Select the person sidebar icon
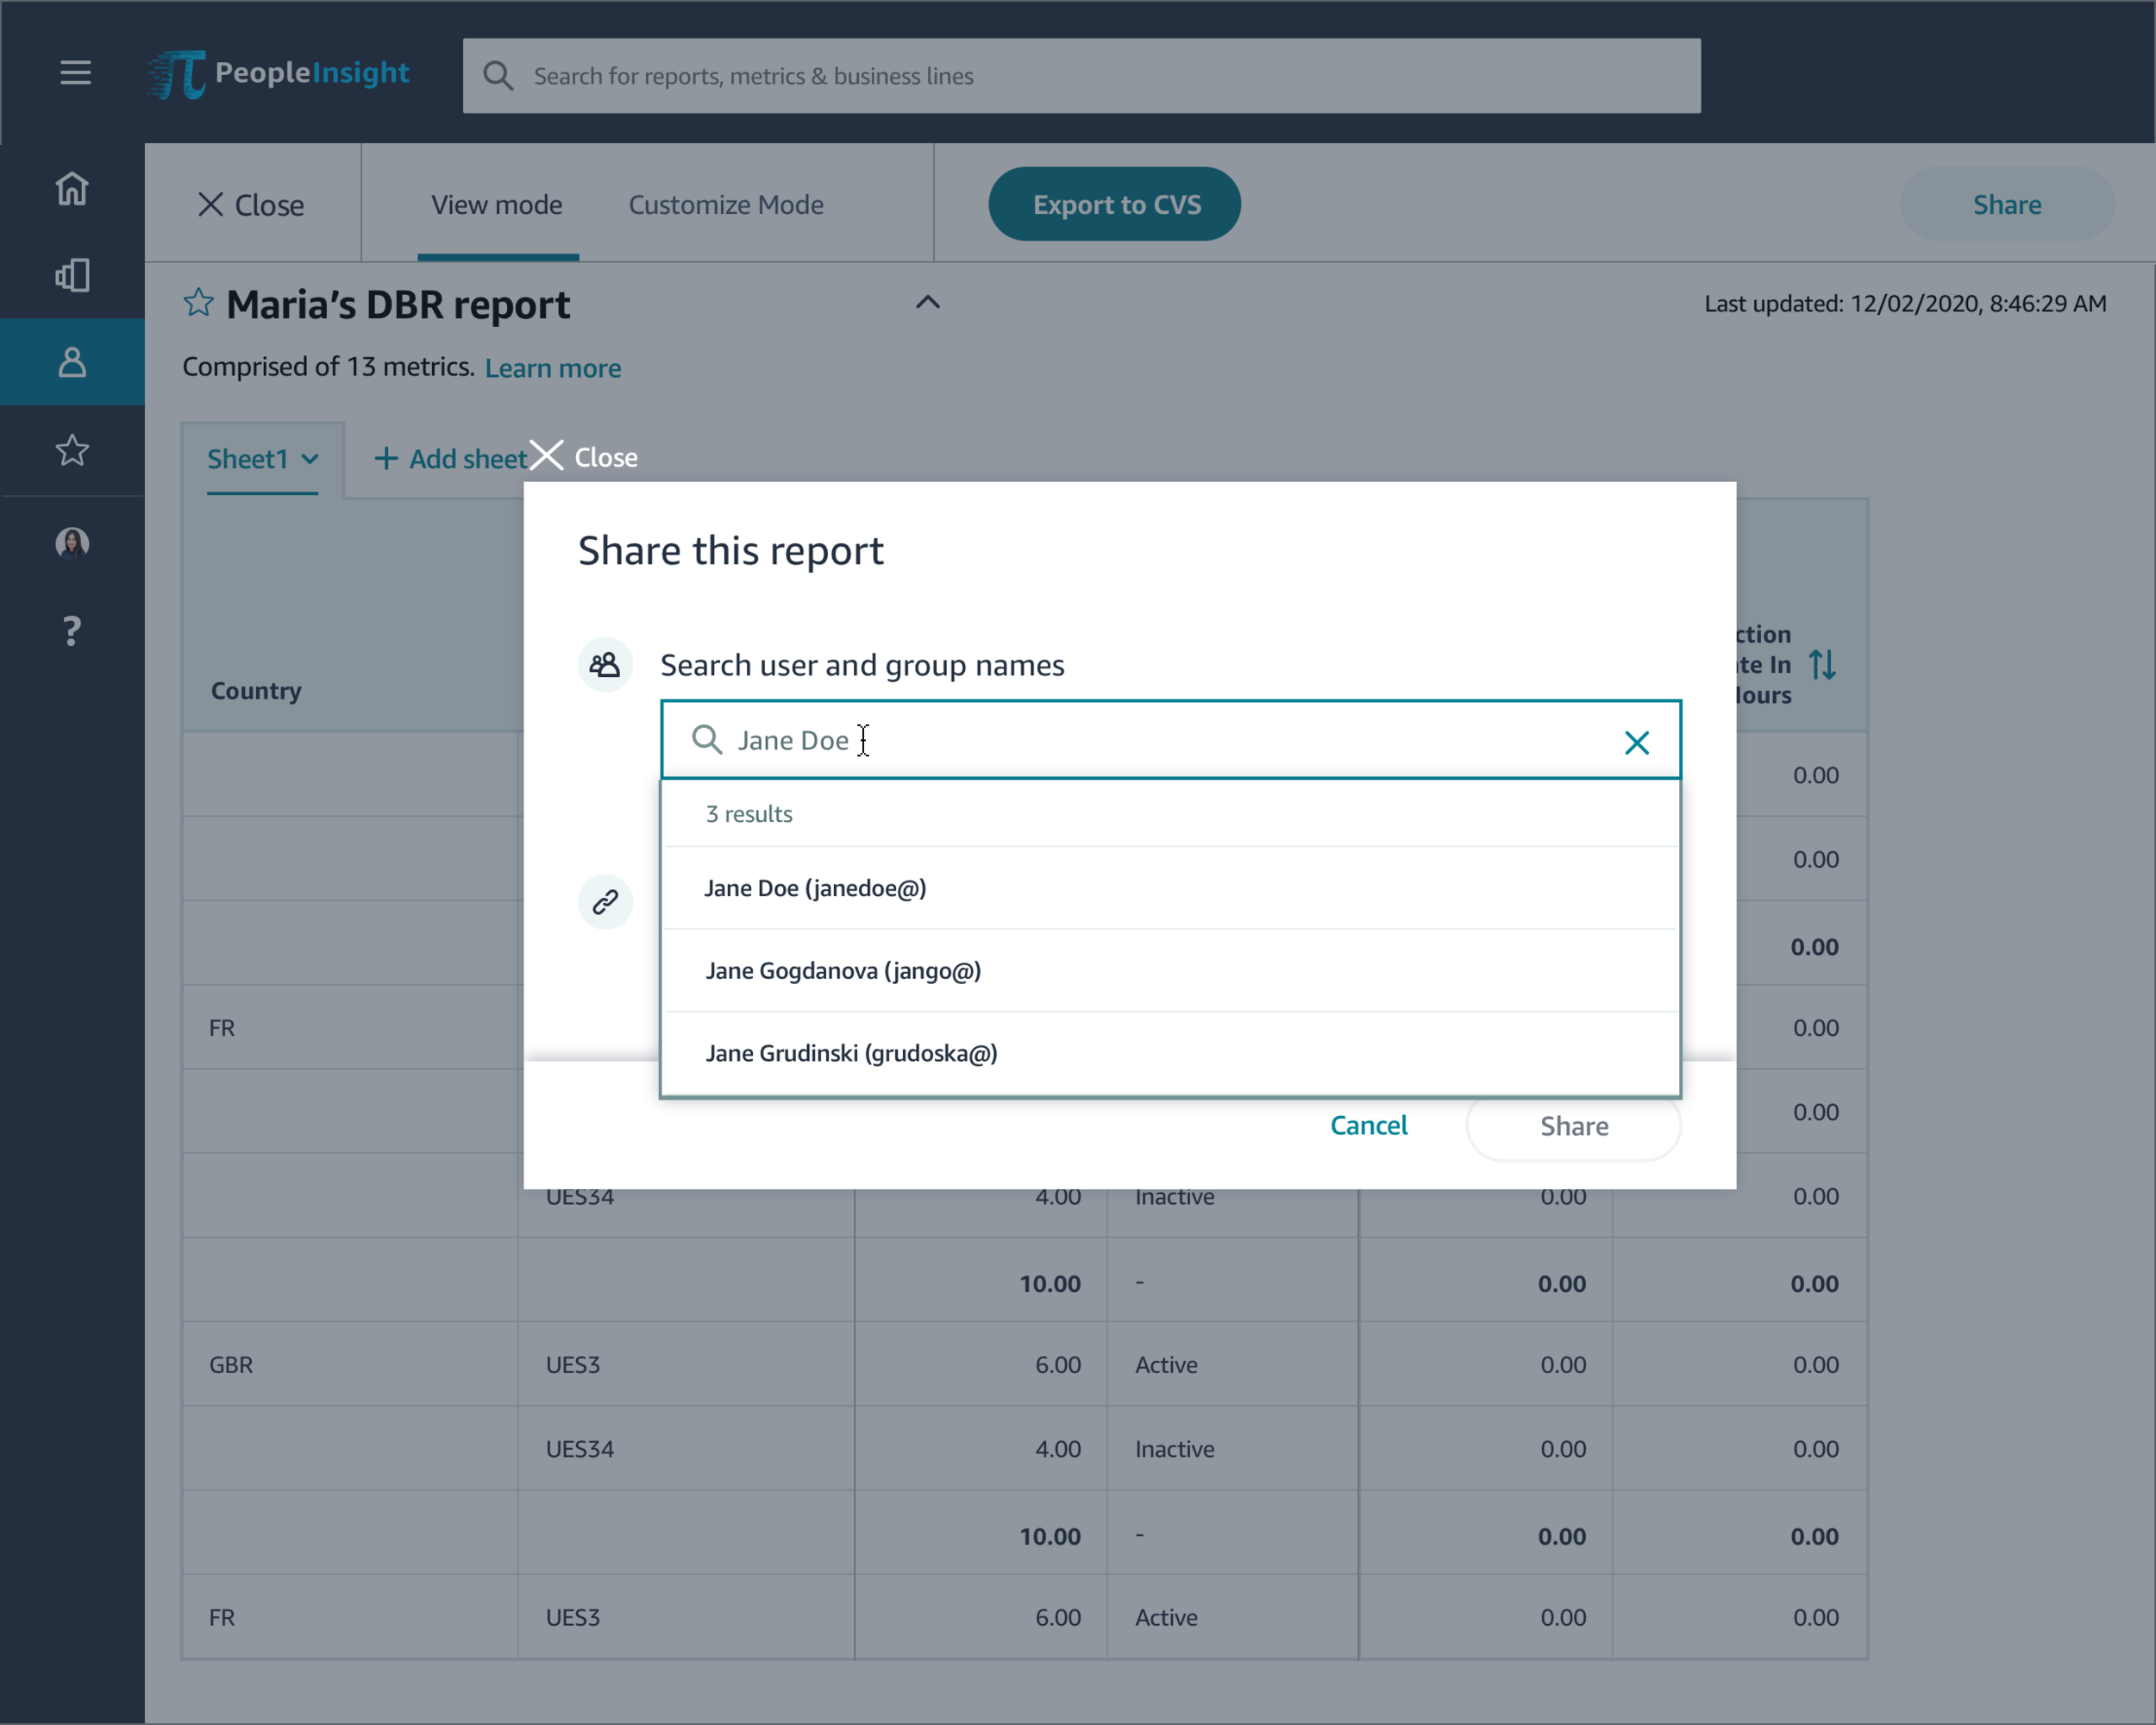The width and height of the screenshot is (2156, 1725). [x=72, y=362]
